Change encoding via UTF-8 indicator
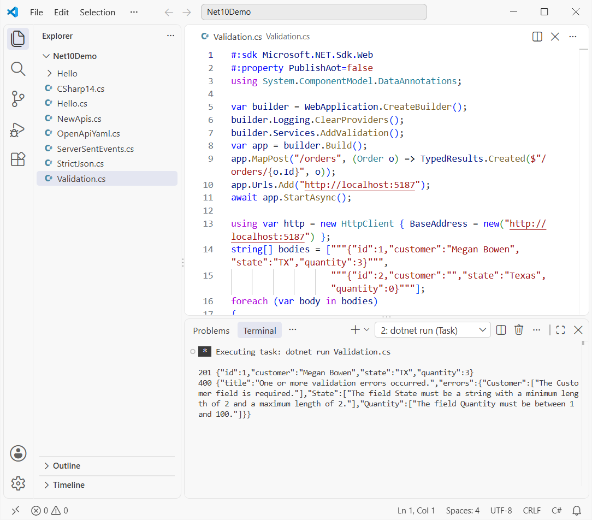The image size is (592, 520). coord(501,511)
